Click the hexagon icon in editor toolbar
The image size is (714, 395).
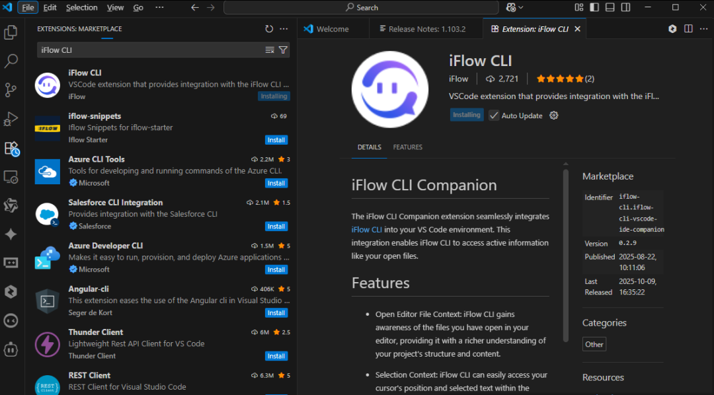point(672,28)
